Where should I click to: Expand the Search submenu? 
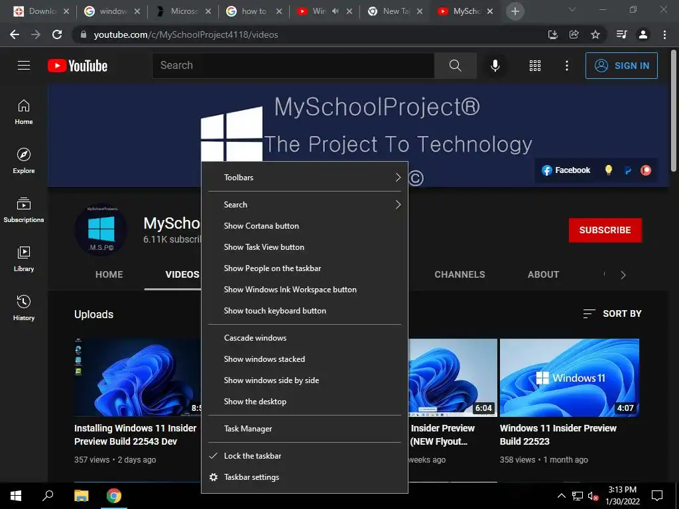tap(304, 205)
